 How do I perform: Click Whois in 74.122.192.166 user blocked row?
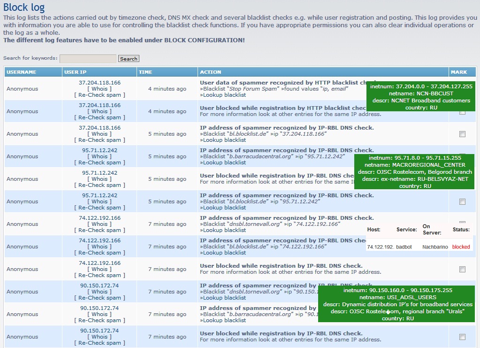coord(99,269)
